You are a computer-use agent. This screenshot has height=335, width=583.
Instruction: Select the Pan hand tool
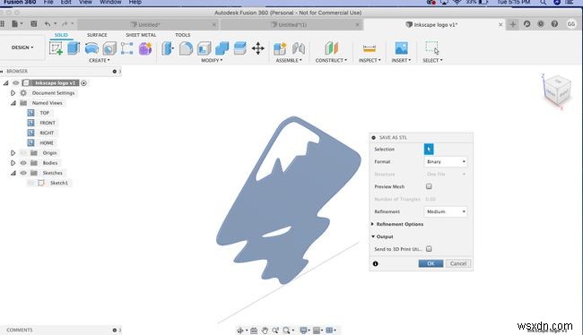(x=265, y=331)
